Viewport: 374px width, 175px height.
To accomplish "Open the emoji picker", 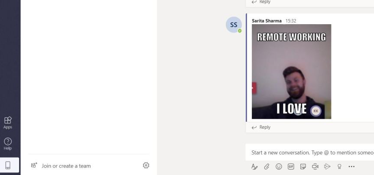I will (x=279, y=166).
